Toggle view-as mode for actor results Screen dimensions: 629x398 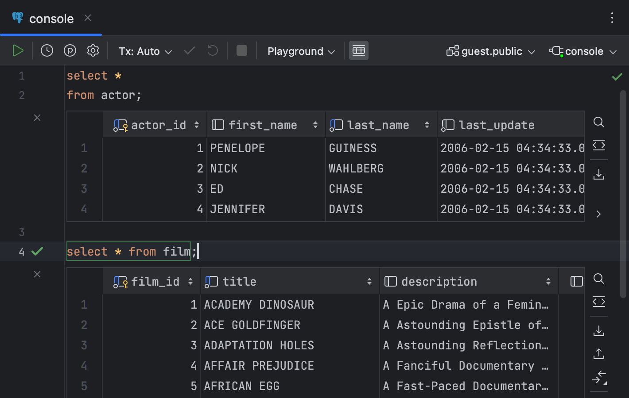[x=599, y=145]
